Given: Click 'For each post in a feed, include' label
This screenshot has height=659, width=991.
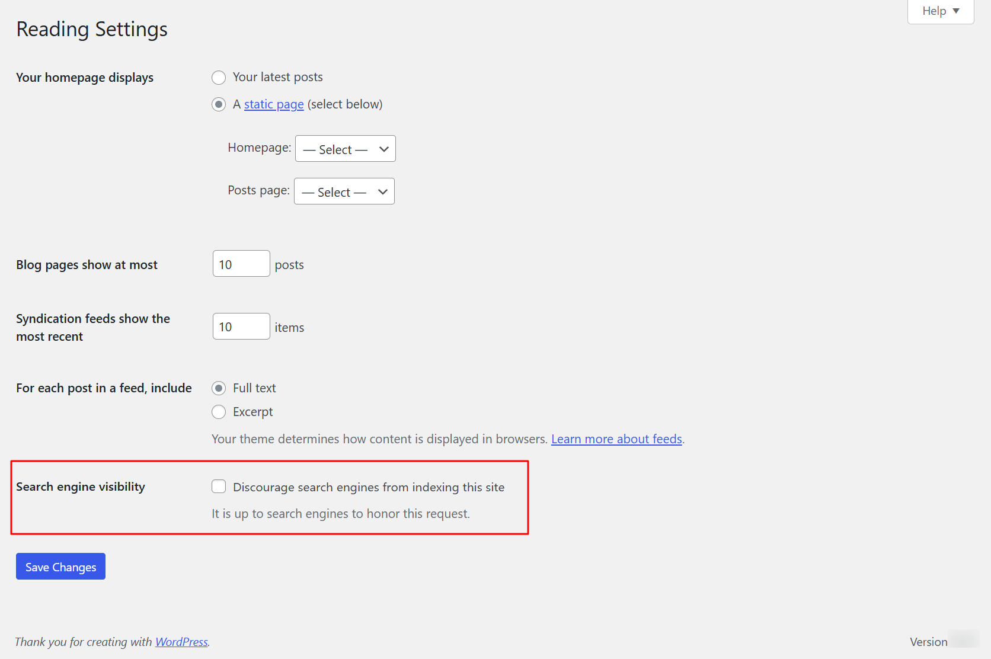Looking at the screenshot, I should 104,388.
